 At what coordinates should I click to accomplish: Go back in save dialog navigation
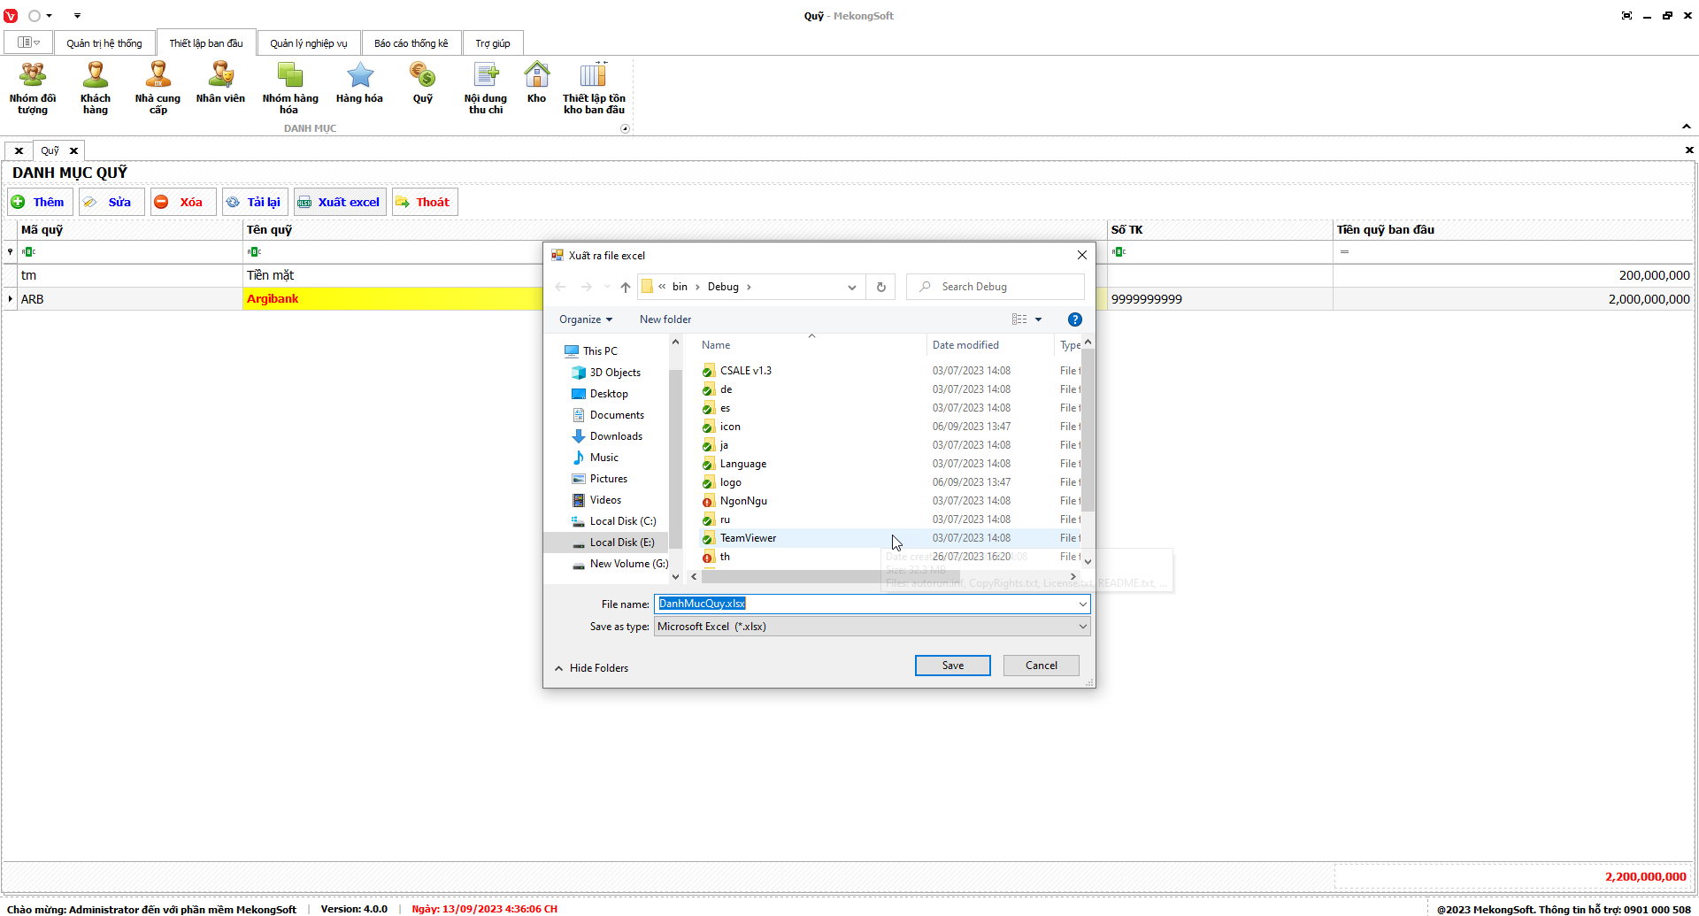click(560, 287)
